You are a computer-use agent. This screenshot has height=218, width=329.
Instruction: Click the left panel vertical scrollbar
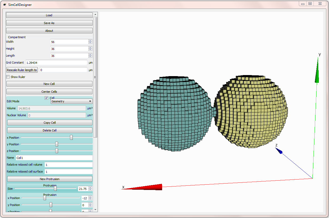[x=95, y=77]
